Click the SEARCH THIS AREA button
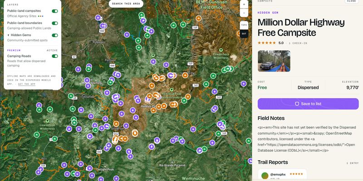The width and height of the screenshot is (363, 181). [126, 4]
